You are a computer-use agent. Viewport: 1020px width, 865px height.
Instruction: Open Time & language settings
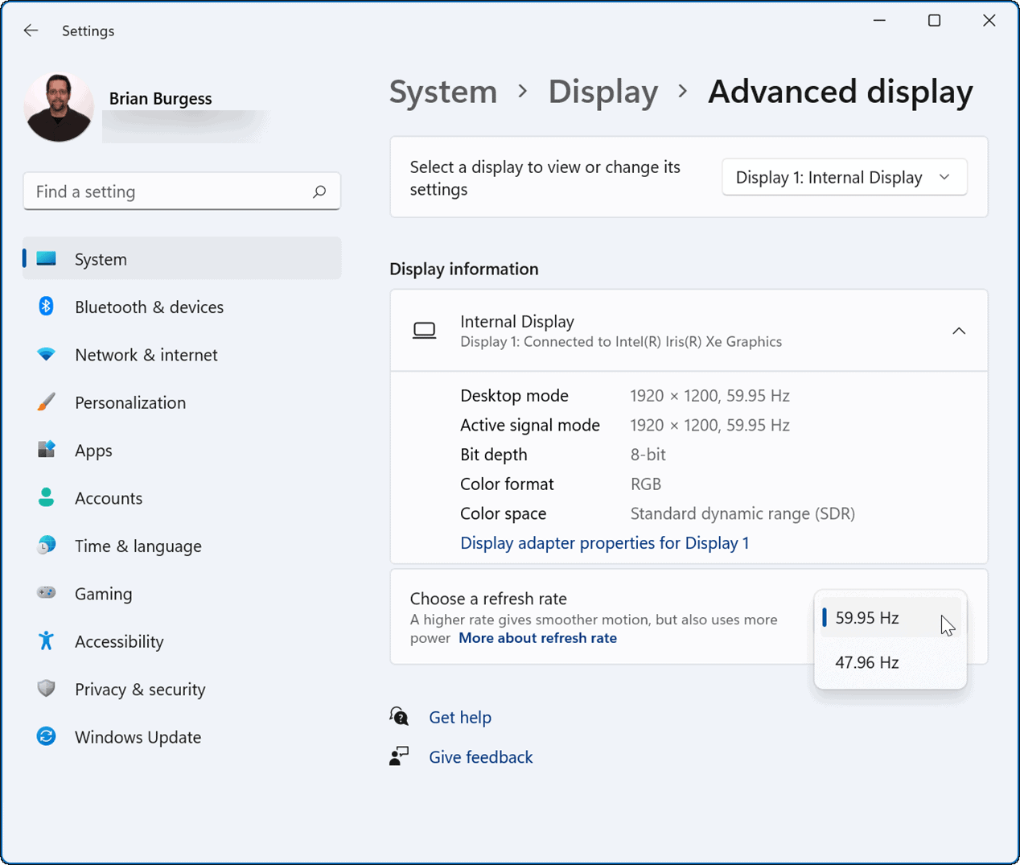pos(182,546)
